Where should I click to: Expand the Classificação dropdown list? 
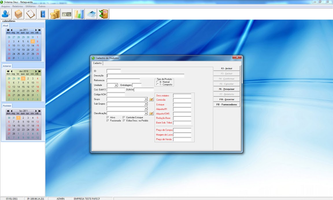pos(146,113)
